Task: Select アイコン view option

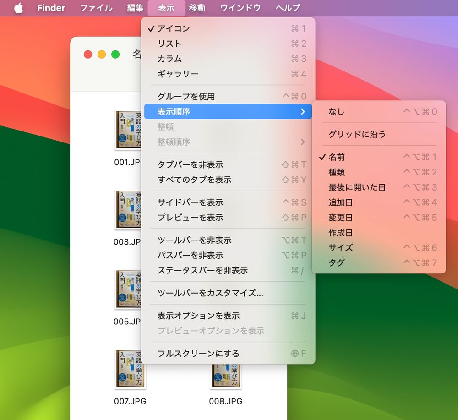Action: 228,28
